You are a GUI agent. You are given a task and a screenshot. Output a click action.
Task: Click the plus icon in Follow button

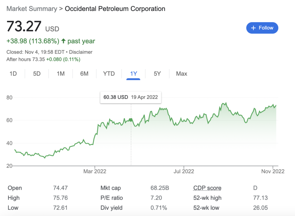(x=254, y=28)
